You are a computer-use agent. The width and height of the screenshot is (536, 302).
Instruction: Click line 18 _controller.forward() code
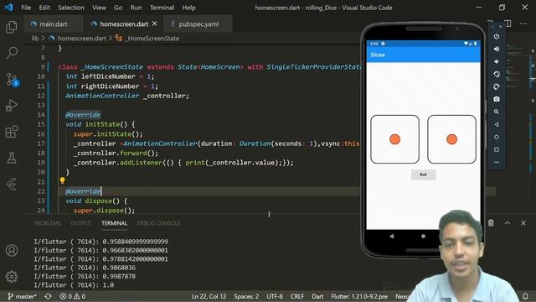(x=116, y=153)
